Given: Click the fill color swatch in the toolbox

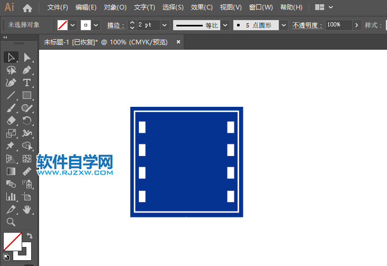Looking at the screenshot, I should (x=13, y=242).
